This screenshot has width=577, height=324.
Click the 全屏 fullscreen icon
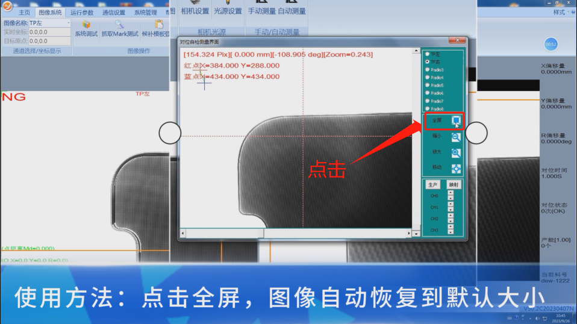click(456, 121)
